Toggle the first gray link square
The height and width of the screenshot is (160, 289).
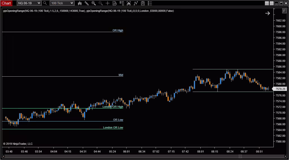pyautogui.click(x=267, y=3)
